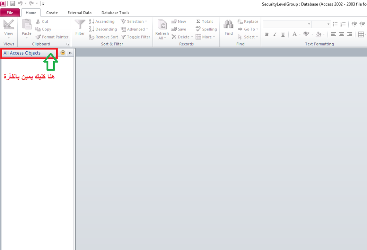Open the External Data tab

tap(79, 12)
